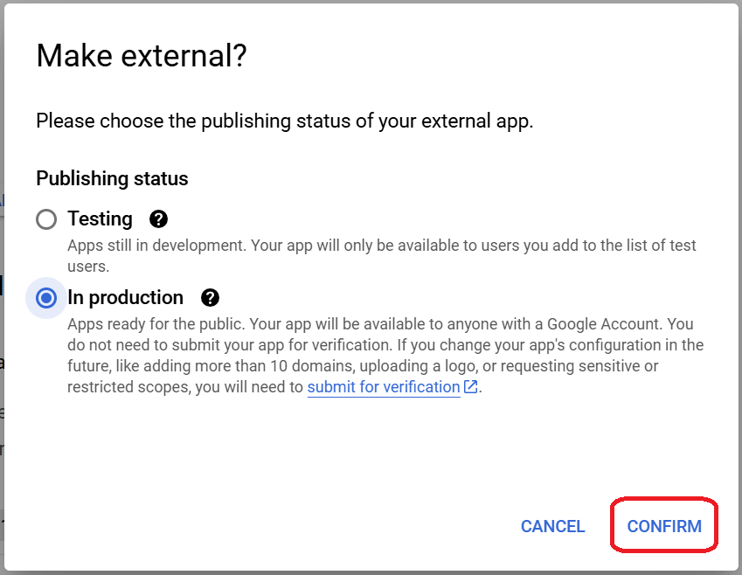Viewport: 742px width, 575px height.
Task: Select the Testing radio button
Action: 46,219
